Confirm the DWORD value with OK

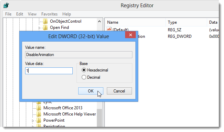[91, 91]
